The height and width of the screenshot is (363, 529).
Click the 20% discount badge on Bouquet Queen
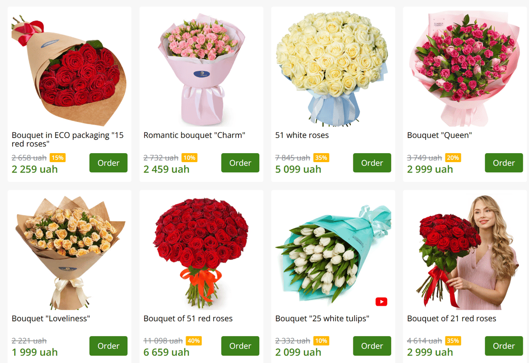(453, 158)
